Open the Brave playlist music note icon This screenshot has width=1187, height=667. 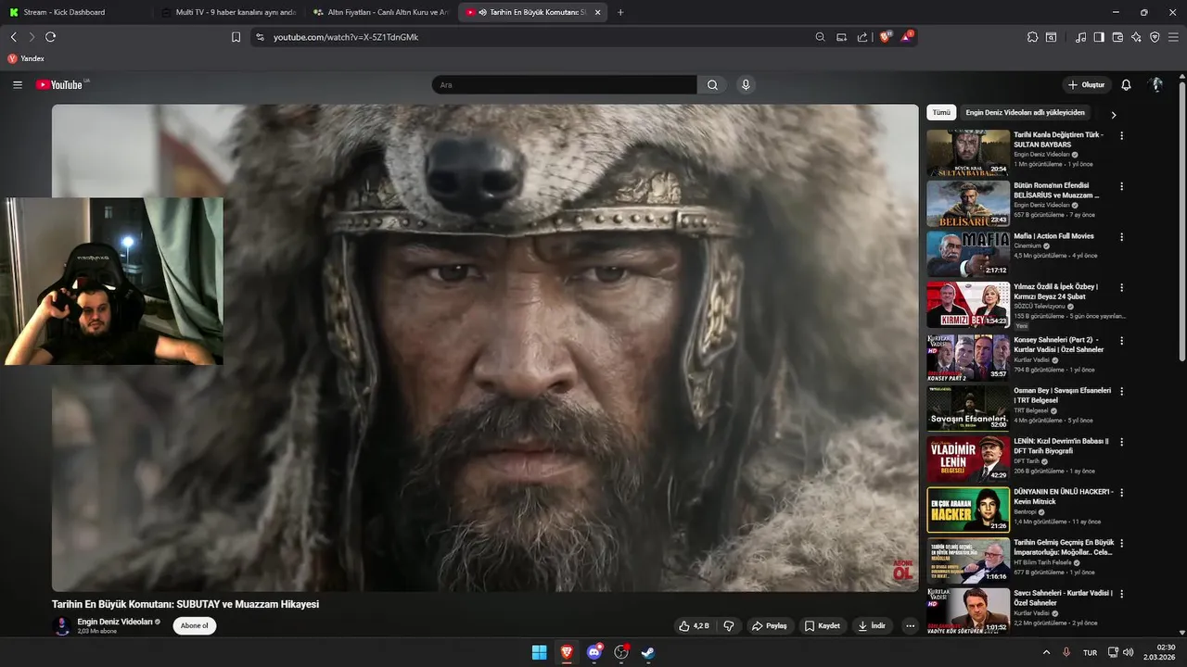point(1081,37)
